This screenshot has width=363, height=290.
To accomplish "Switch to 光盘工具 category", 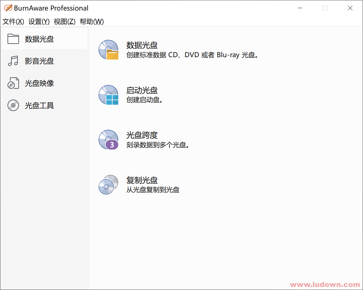I will [45, 106].
